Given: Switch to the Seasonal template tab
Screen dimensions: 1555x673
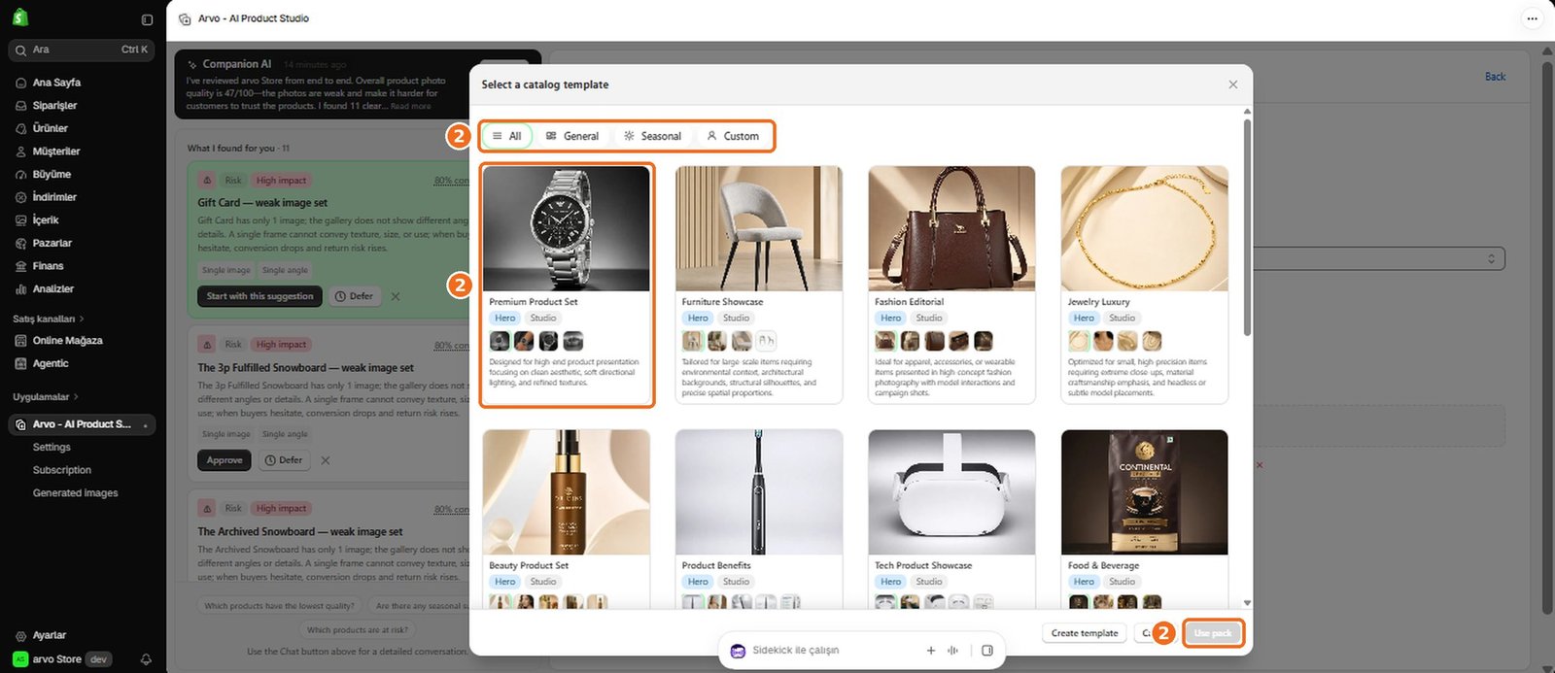Looking at the screenshot, I should pyautogui.click(x=652, y=136).
